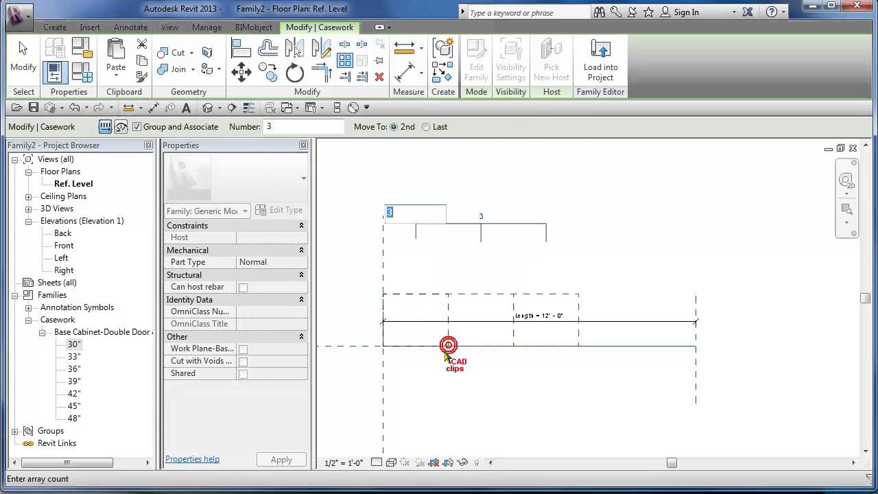
Task: Click the canvas horizontal scrollbar thumb
Action: [672, 463]
